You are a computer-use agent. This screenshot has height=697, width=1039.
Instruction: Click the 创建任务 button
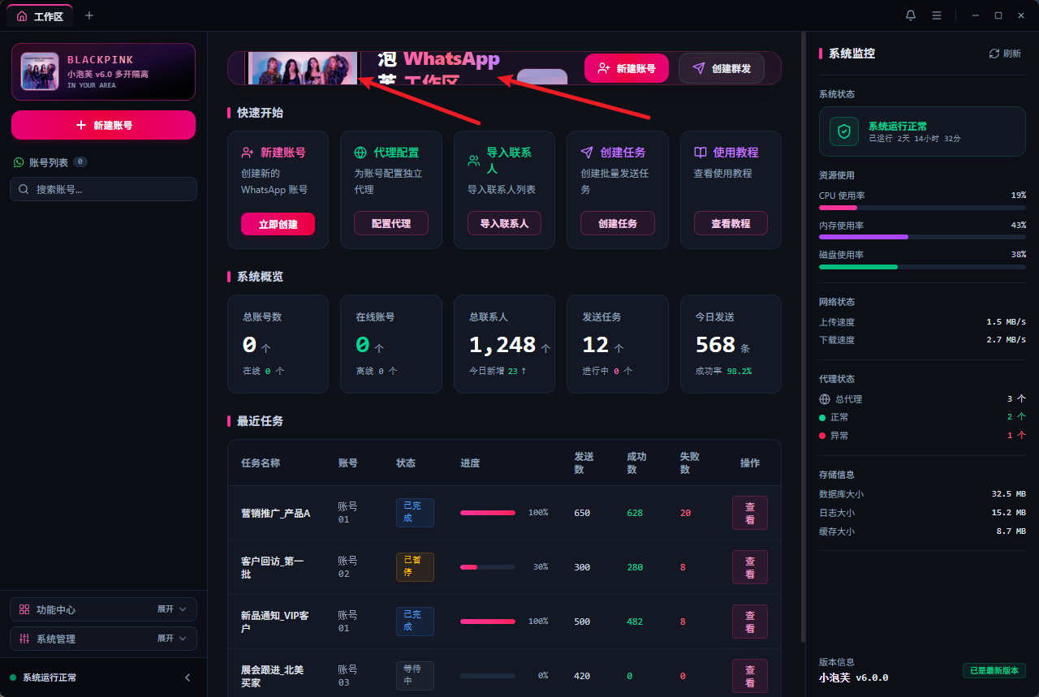[618, 223]
